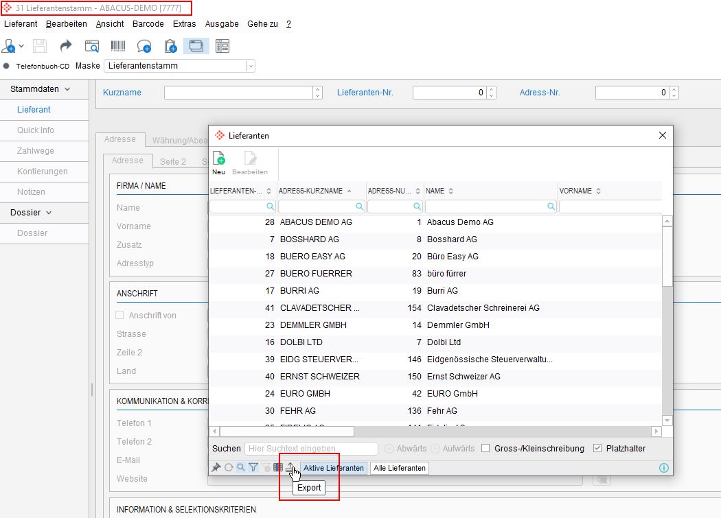Screen dimensions: 721x518
Task: Sort by the NAME column header
Action: click(x=490, y=191)
